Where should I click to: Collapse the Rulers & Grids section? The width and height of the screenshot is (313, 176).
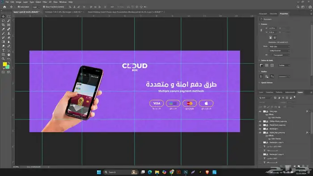click(259, 60)
